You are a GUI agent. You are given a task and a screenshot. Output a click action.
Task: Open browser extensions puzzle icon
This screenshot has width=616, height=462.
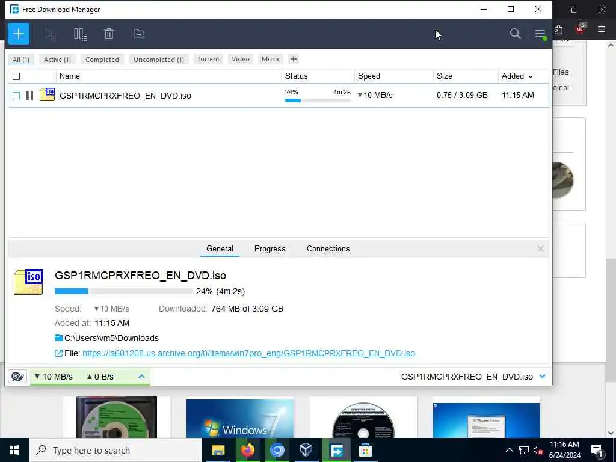coord(558,29)
